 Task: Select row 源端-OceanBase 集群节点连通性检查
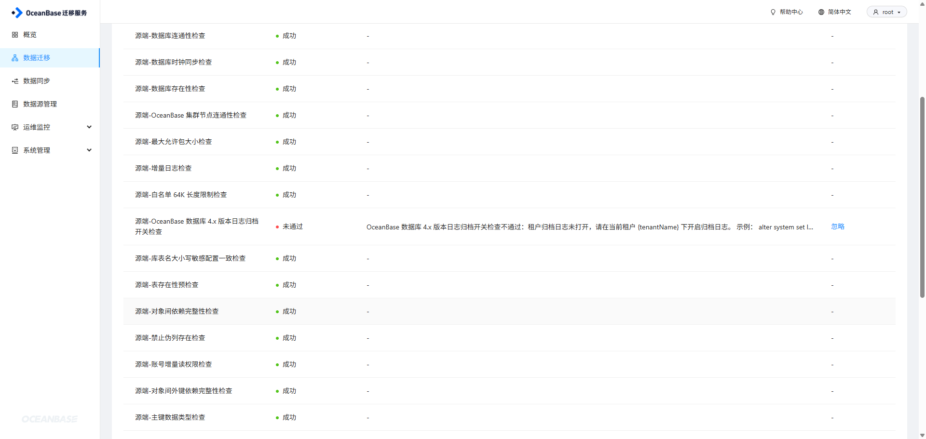click(x=509, y=115)
